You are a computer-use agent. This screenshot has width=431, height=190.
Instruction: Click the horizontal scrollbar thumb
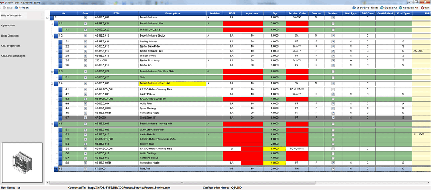click(x=182, y=182)
